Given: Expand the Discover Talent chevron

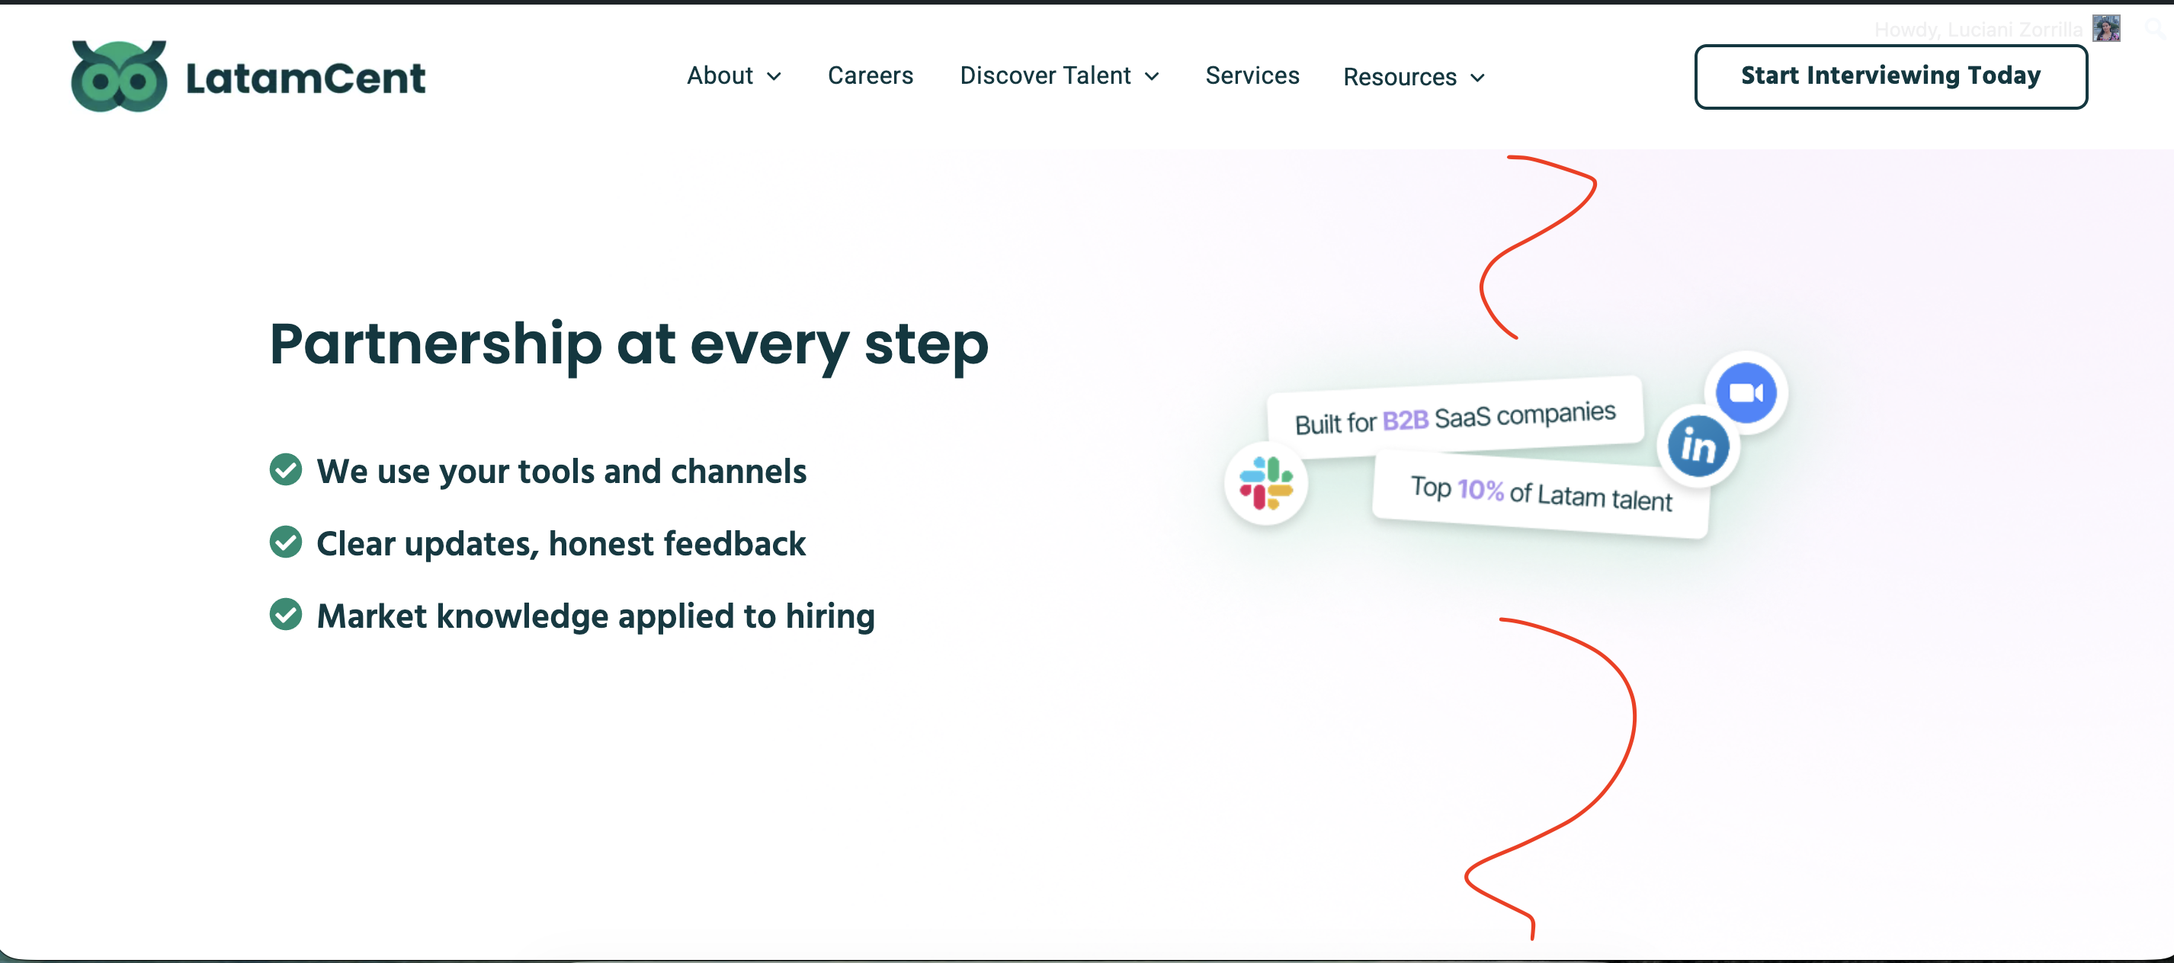Looking at the screenshot, I should [1152, 77].
